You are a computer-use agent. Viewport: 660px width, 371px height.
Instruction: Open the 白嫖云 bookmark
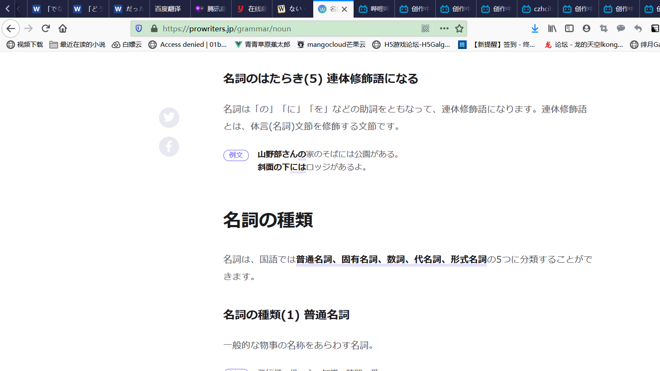(127, 45)
